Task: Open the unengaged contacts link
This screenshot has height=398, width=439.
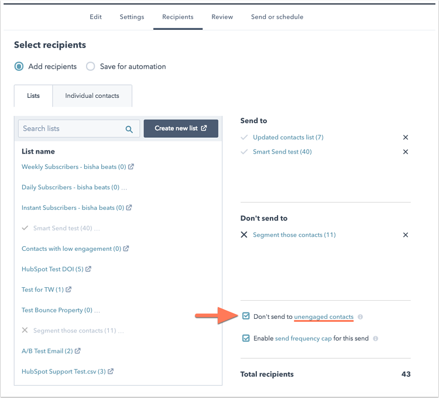Action: [324, 317]
